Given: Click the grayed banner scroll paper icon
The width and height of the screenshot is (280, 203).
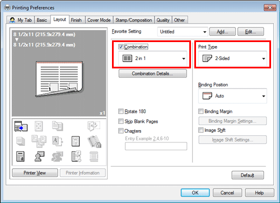Looking at the screenshot, I should point(94,156).
